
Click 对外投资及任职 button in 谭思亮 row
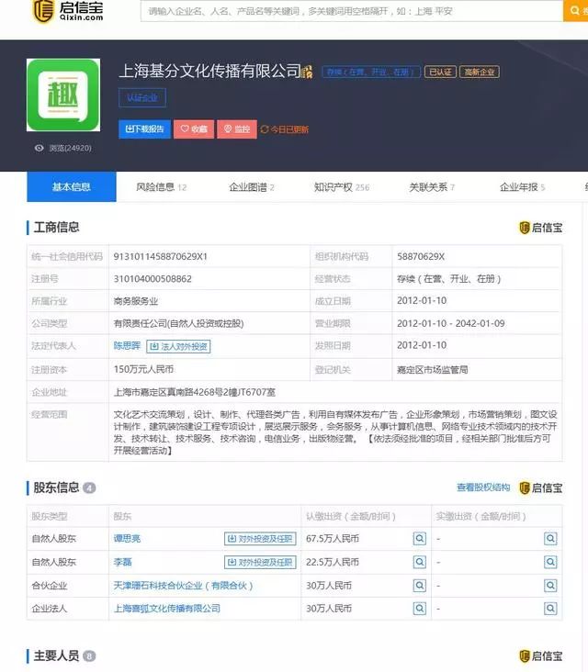tap(260, 539)
